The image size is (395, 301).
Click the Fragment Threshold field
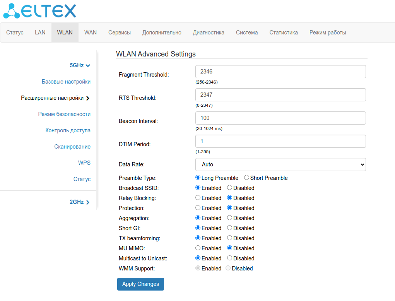coord(280,72)
